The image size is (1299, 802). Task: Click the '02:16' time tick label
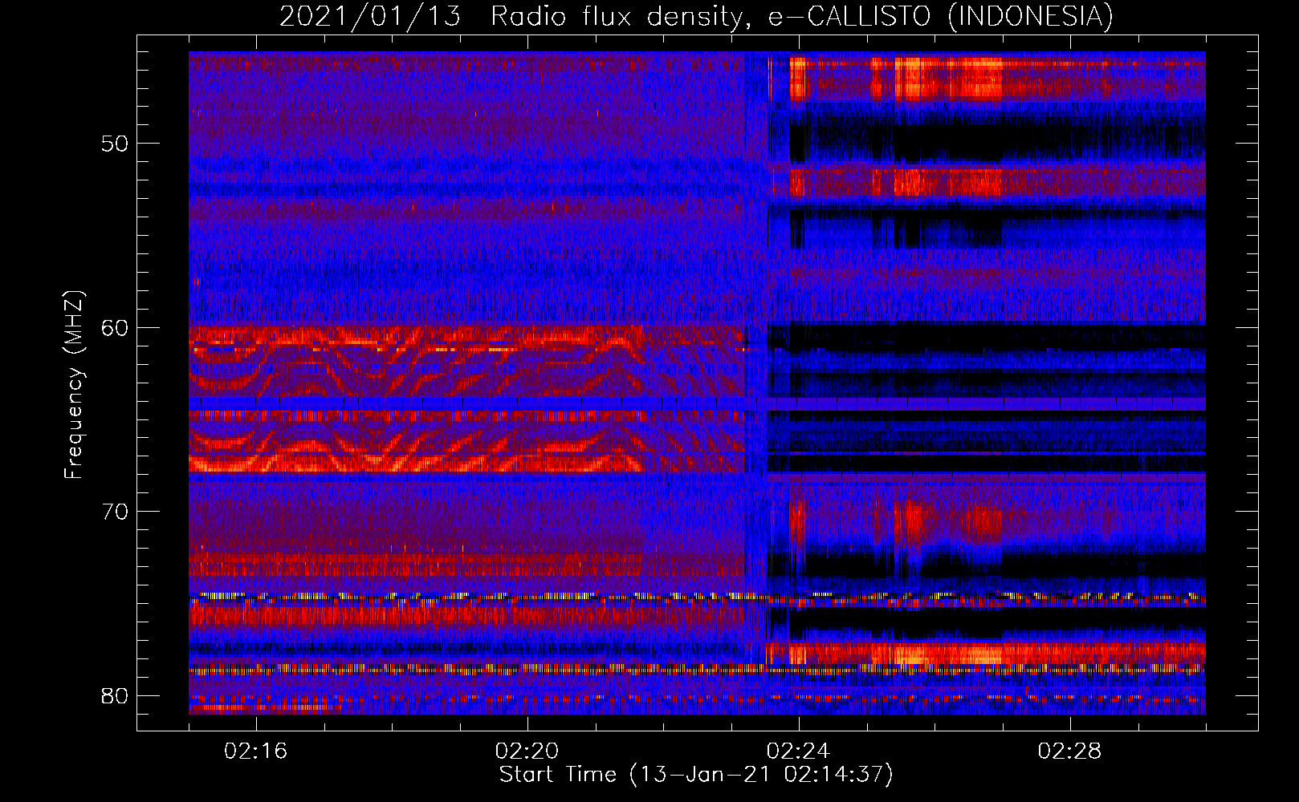coord(256,751)
